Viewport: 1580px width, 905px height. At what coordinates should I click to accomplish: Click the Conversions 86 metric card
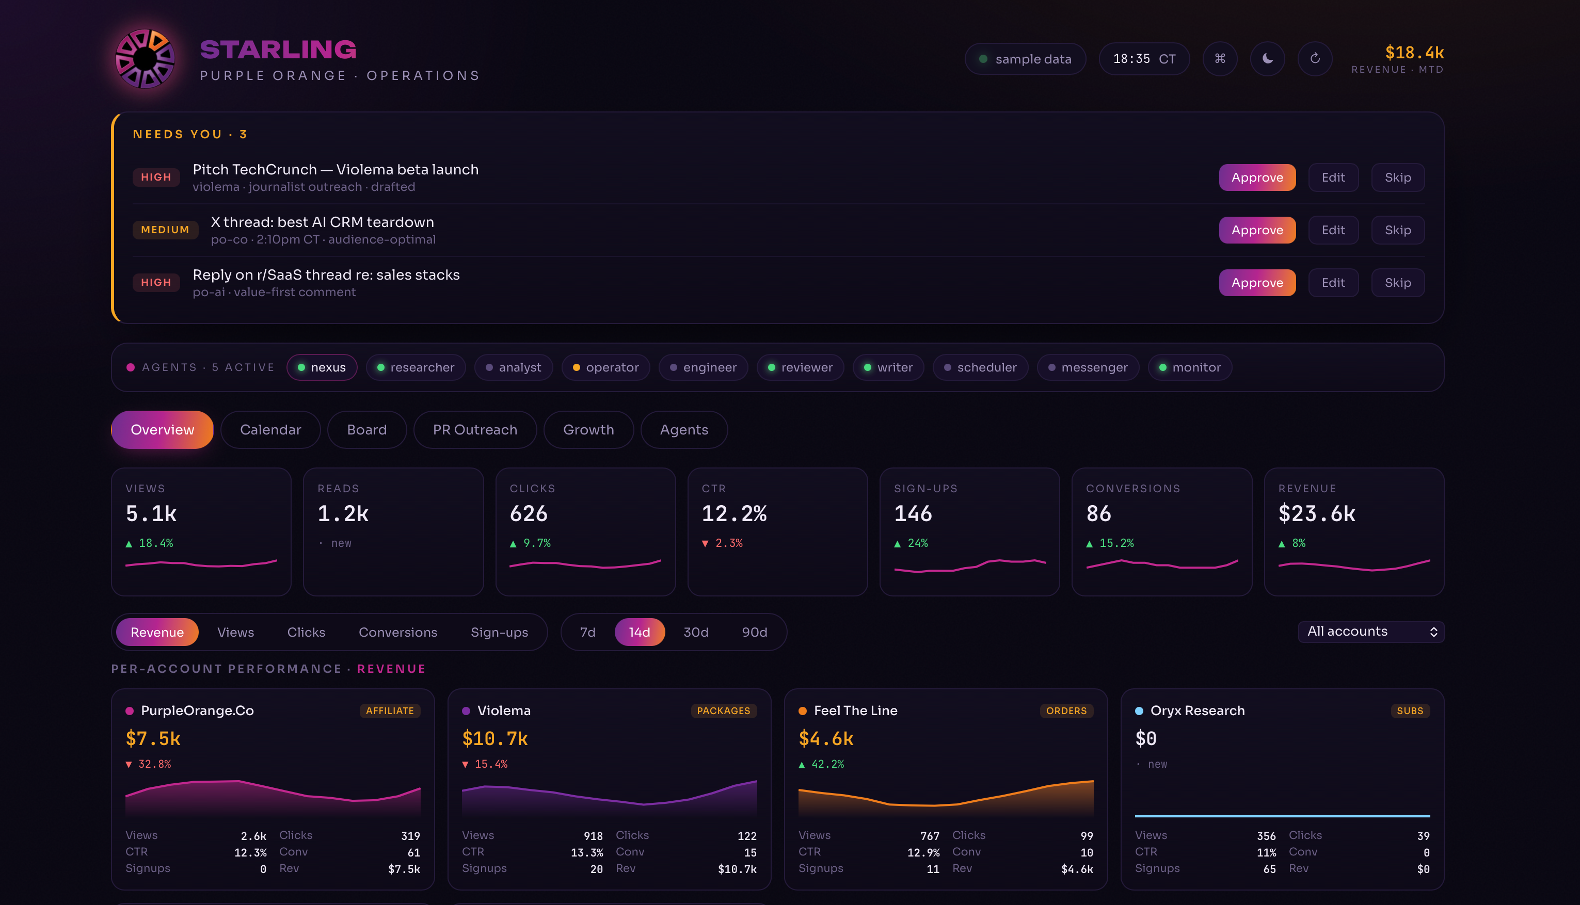[x=1161, y=532]
